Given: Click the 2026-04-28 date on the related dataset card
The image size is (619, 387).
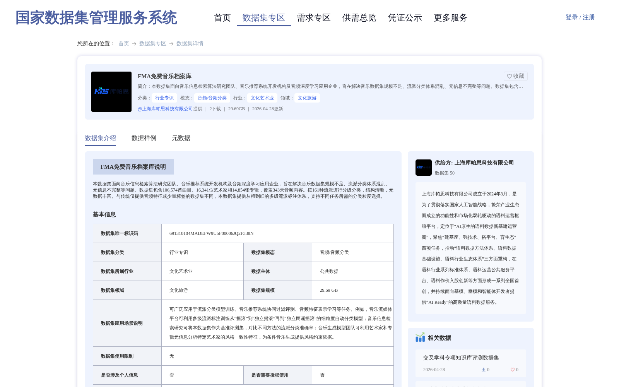Looking at the screenshot, I should [434, 370].
